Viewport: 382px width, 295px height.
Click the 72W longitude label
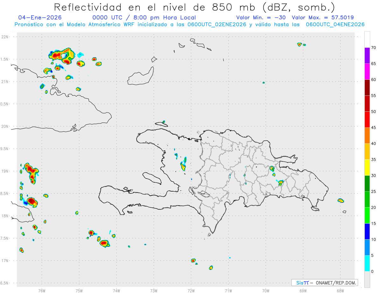tap(191, 291)
